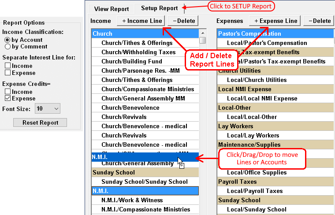Screen dimensions: 335x215
Task: Check Expense under Separate Interest Line
Action: point(8,73)
